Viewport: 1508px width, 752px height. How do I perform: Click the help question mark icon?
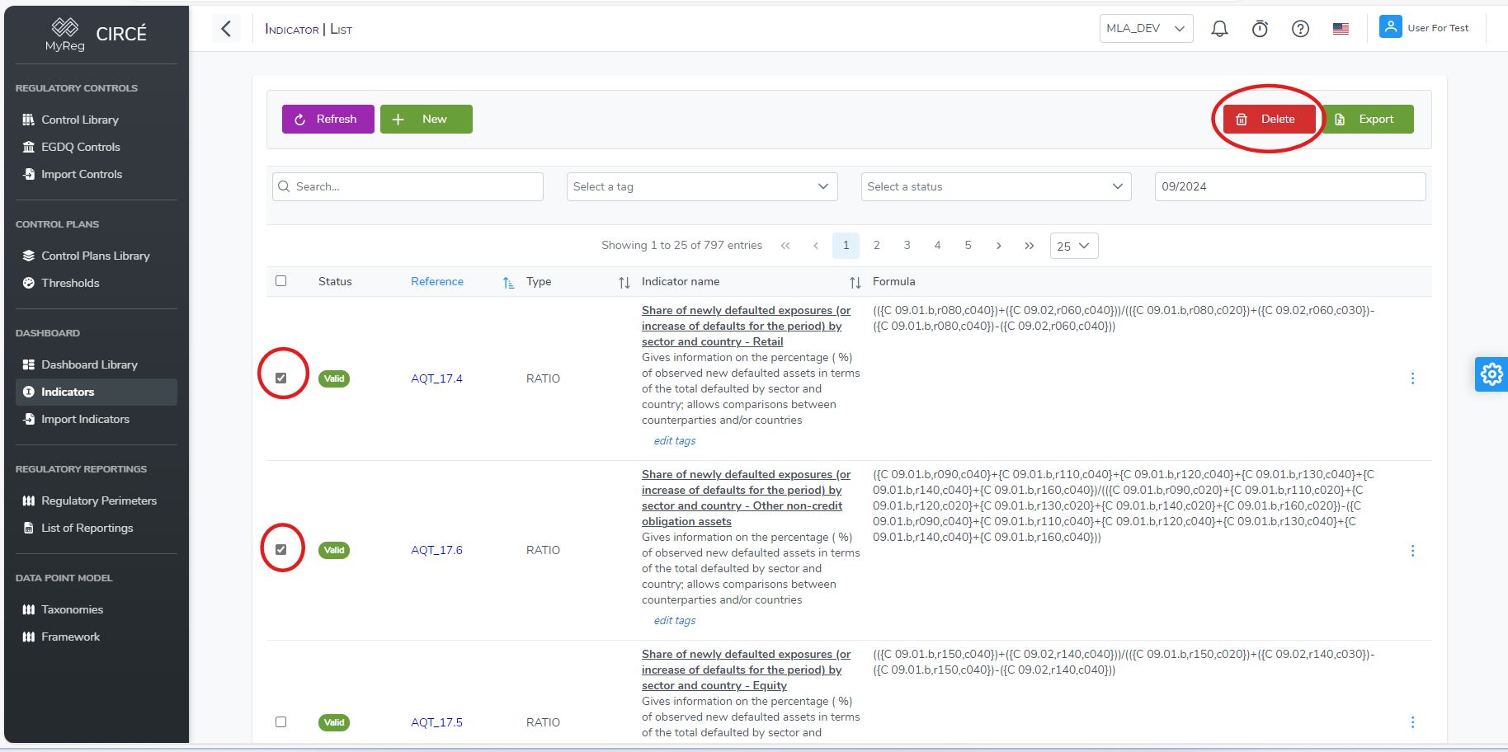pos(1300,29)
